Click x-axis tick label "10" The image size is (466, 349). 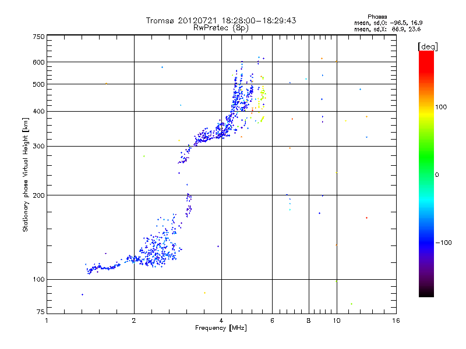pos(337,320)
